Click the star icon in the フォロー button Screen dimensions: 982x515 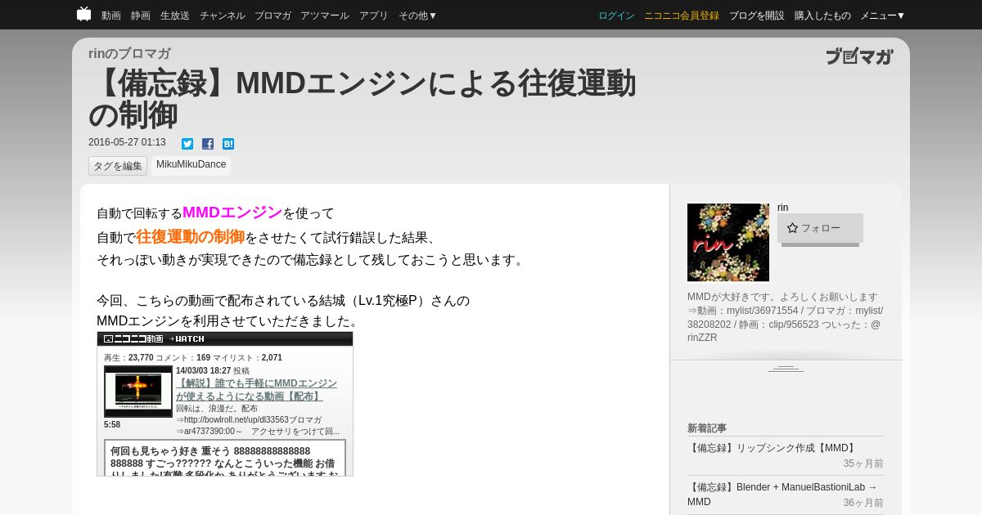[x=792, y=228]
